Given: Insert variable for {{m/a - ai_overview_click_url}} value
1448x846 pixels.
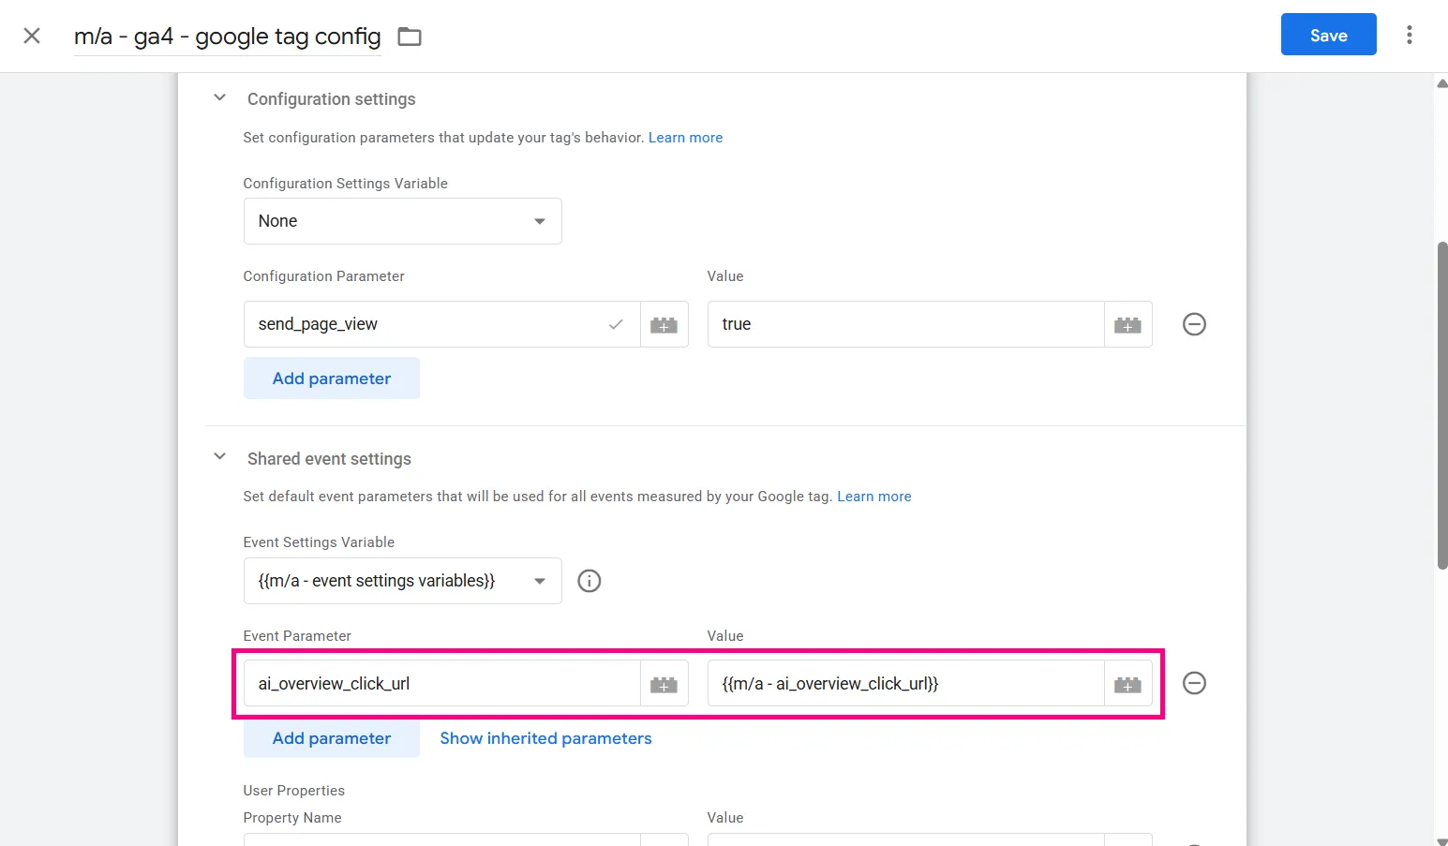Looking at the screenshot, I should tap(1127, 684).
